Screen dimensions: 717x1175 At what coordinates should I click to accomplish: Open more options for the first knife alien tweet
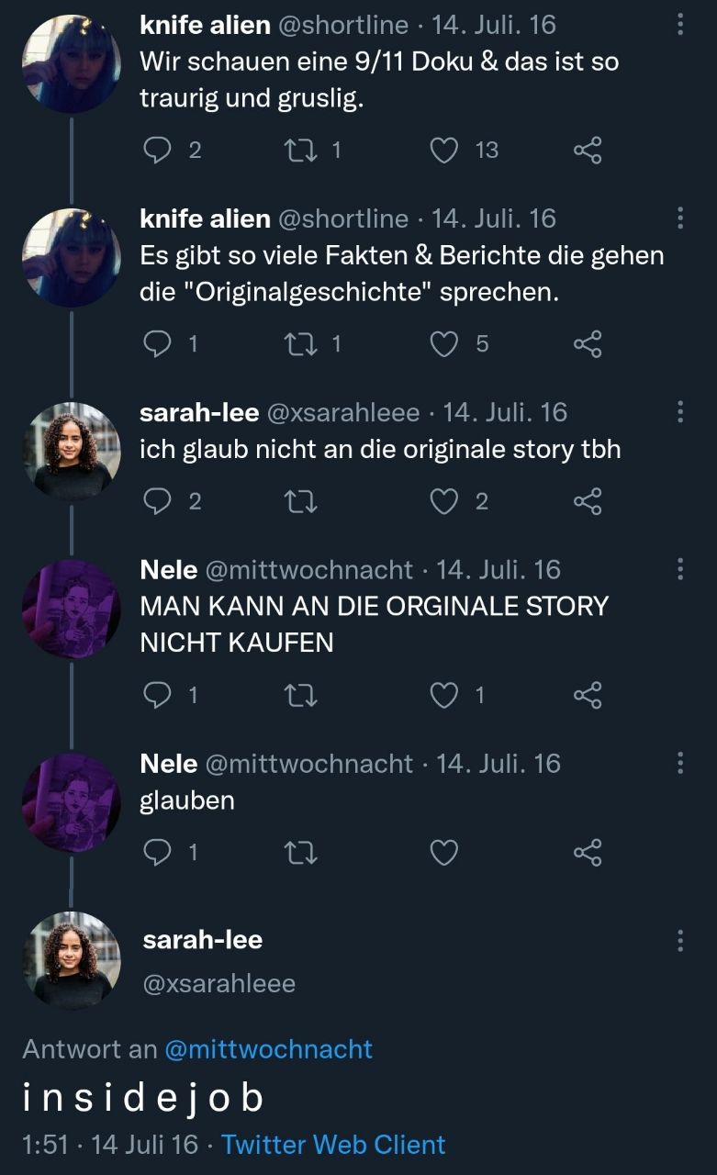pos(680,24)
